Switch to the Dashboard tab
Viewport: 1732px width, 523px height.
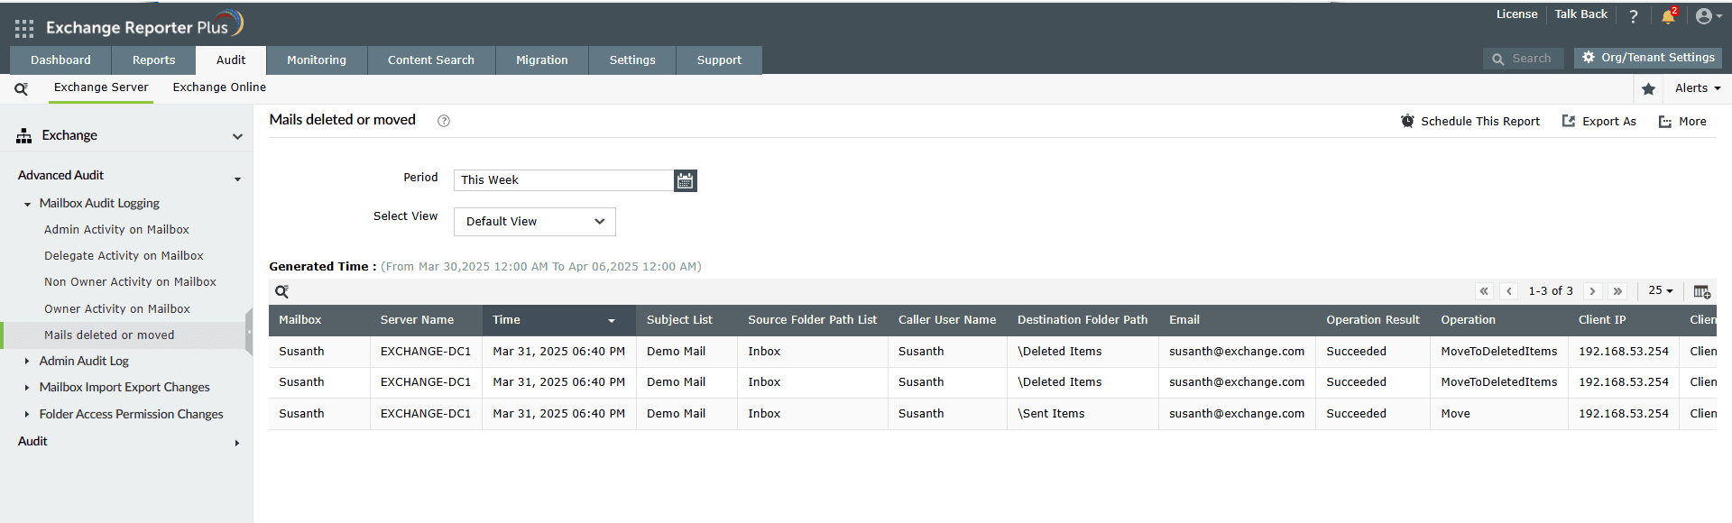pyautogui.click(x=60, y=60)
